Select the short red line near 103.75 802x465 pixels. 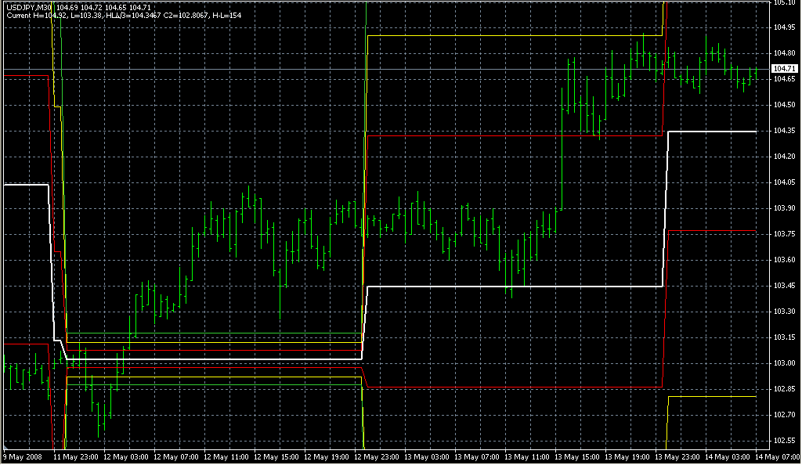(x=713, y=231)
